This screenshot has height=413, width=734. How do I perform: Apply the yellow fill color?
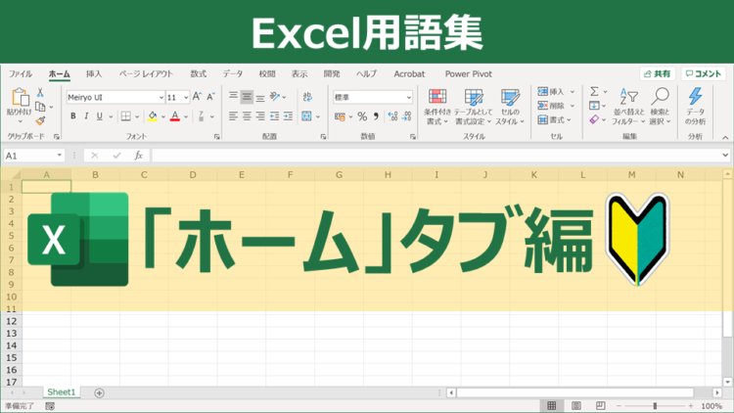pos(153,116)
